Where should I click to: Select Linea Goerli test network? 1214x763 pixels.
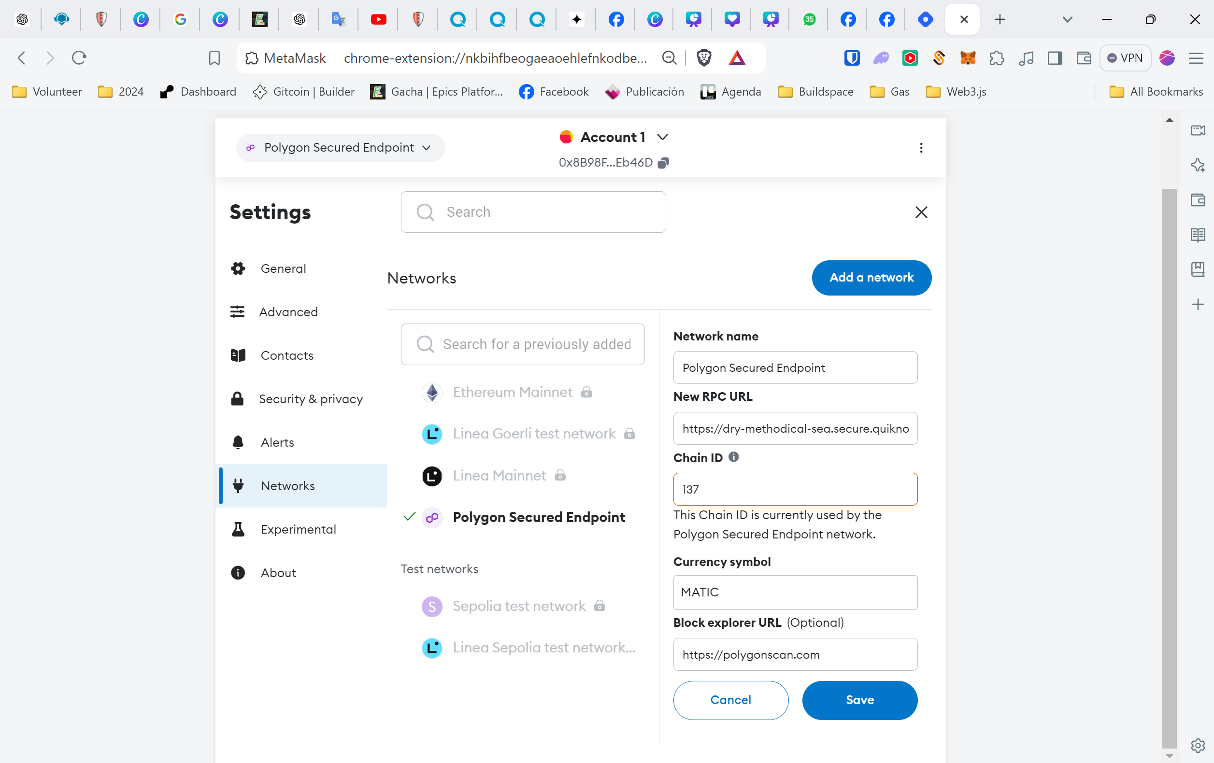pyautogui.click(x=534, y=433)
